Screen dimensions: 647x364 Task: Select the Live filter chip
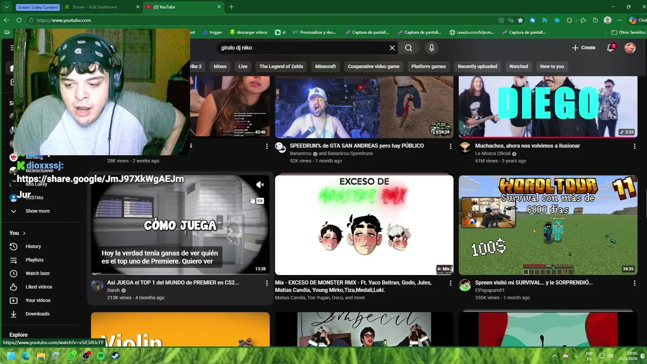[243, 66]
